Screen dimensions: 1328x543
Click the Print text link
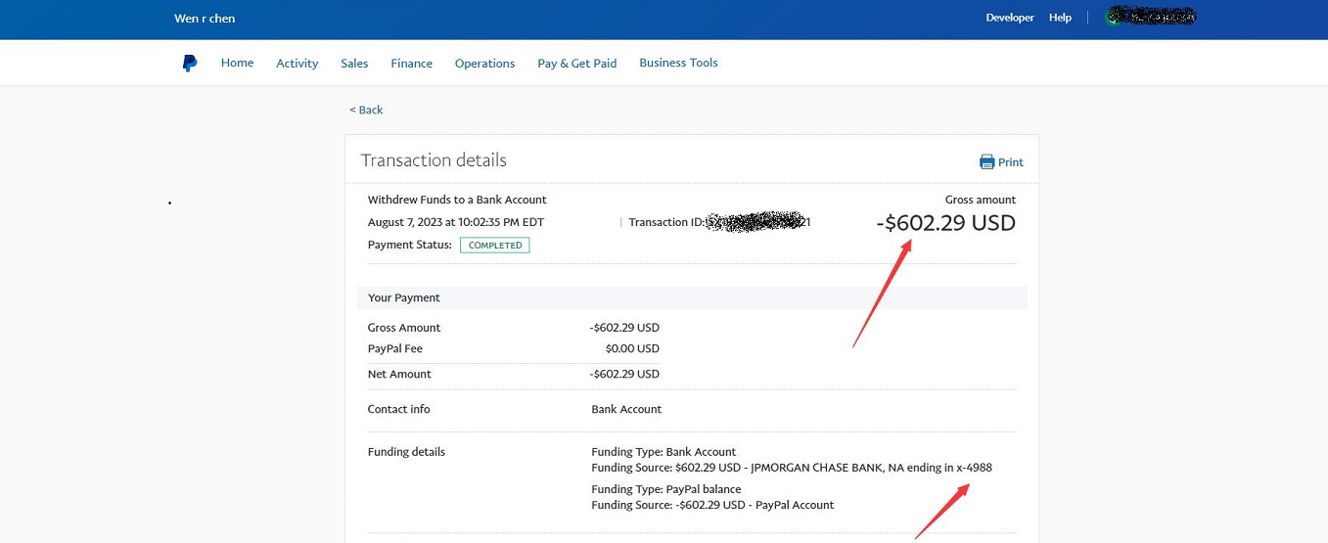click(x=1011, y=162)
